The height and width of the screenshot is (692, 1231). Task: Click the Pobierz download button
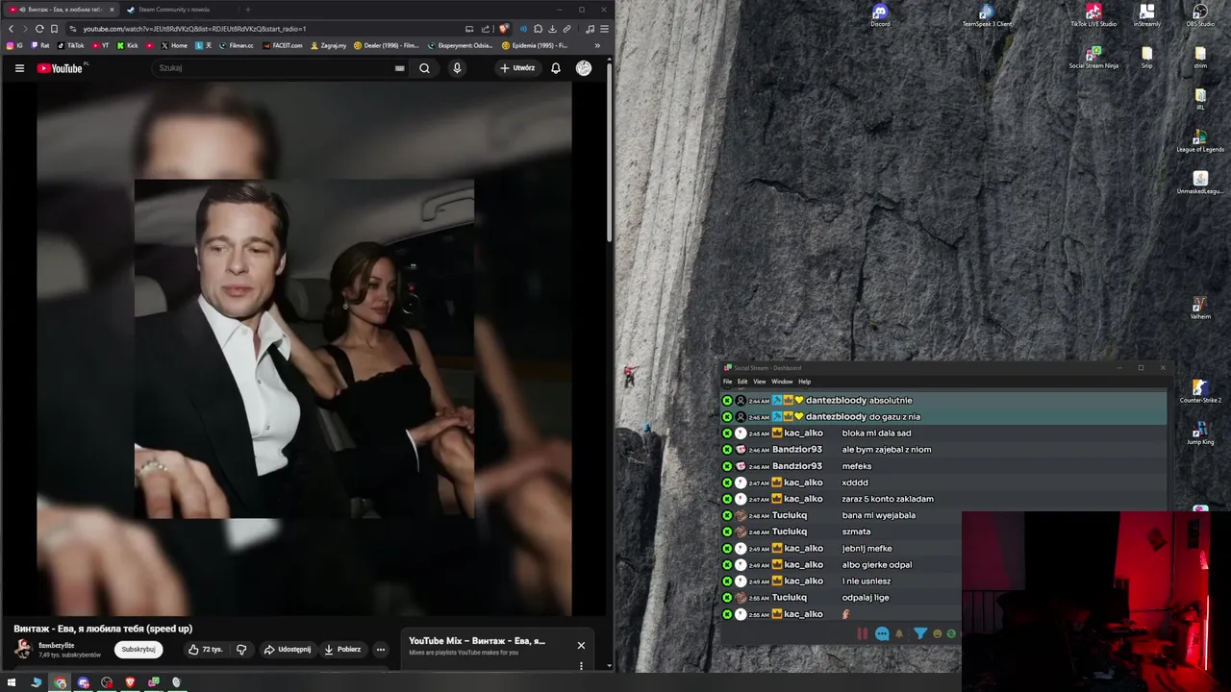[342, 650]
